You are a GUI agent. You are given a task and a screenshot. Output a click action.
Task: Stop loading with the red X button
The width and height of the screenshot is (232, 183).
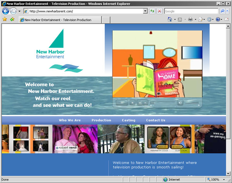tap(159, 11)
